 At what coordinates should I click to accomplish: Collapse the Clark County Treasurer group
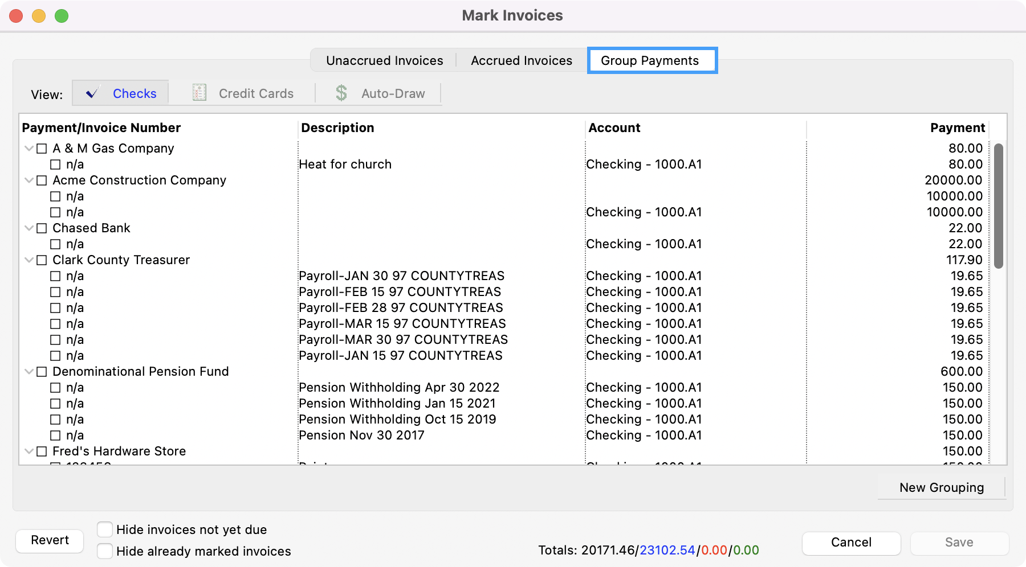click(x=28, y=260)
